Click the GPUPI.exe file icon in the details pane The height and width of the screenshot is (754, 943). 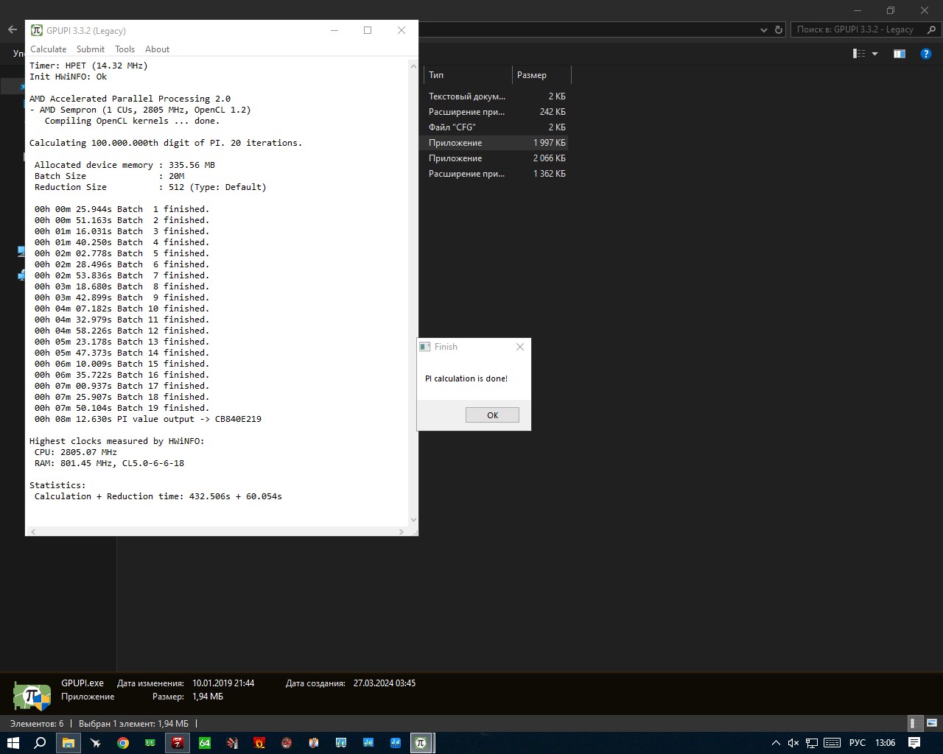pyautogui.click(x=32, y=694)
